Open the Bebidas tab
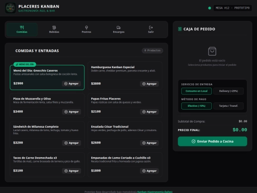 pos(54,30)
